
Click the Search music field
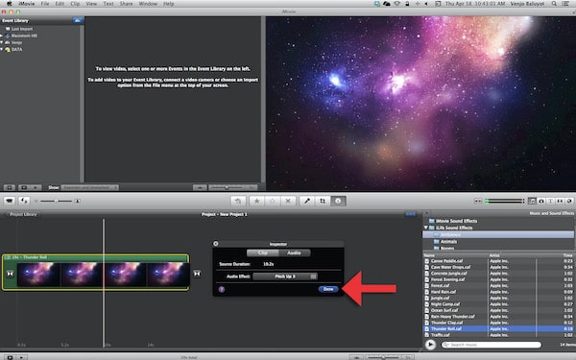click(492, 345)
